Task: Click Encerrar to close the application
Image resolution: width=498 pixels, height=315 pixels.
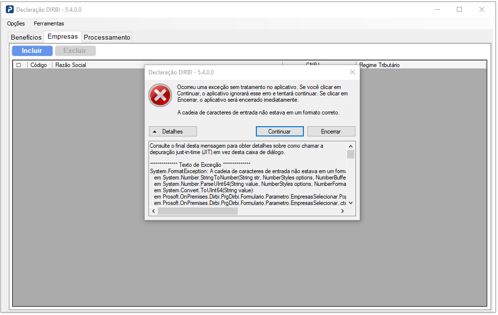Action: pos(331,132)
